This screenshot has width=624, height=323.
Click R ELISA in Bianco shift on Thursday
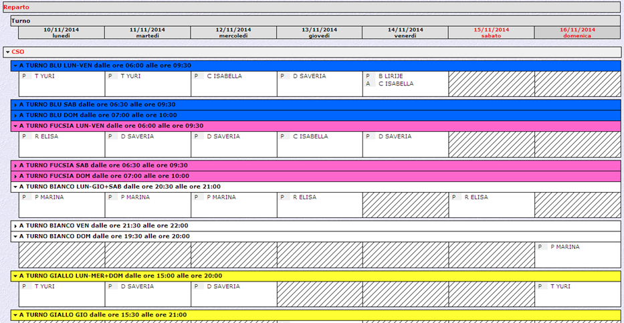click(x=305, y=197)
